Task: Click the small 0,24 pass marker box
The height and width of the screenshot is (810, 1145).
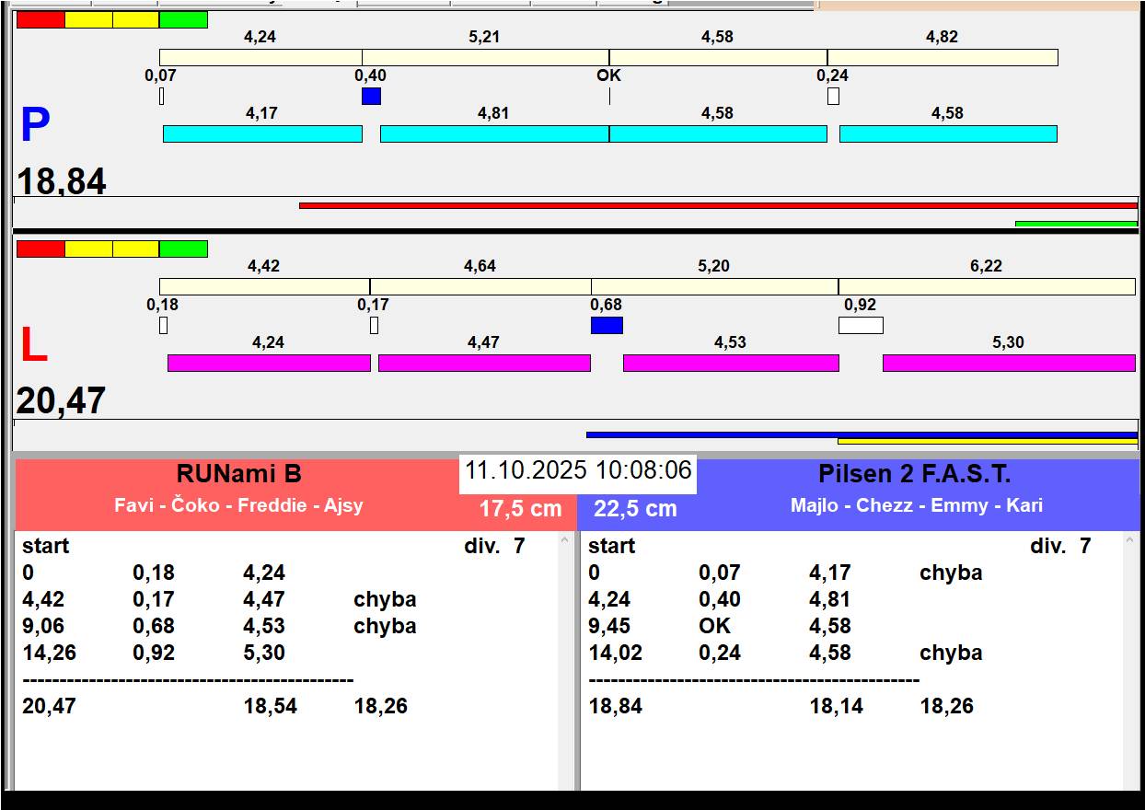Action: [833, 96]
